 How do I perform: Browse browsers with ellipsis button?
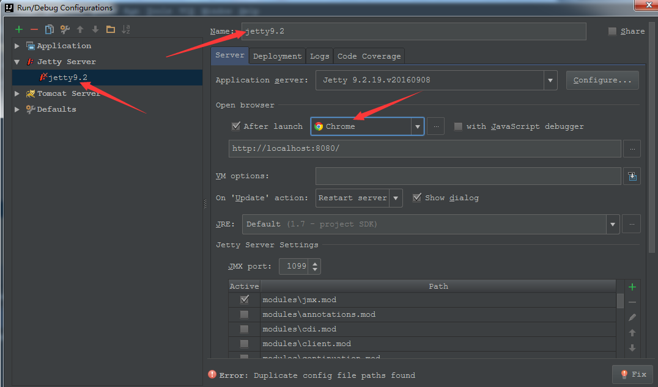435,126
